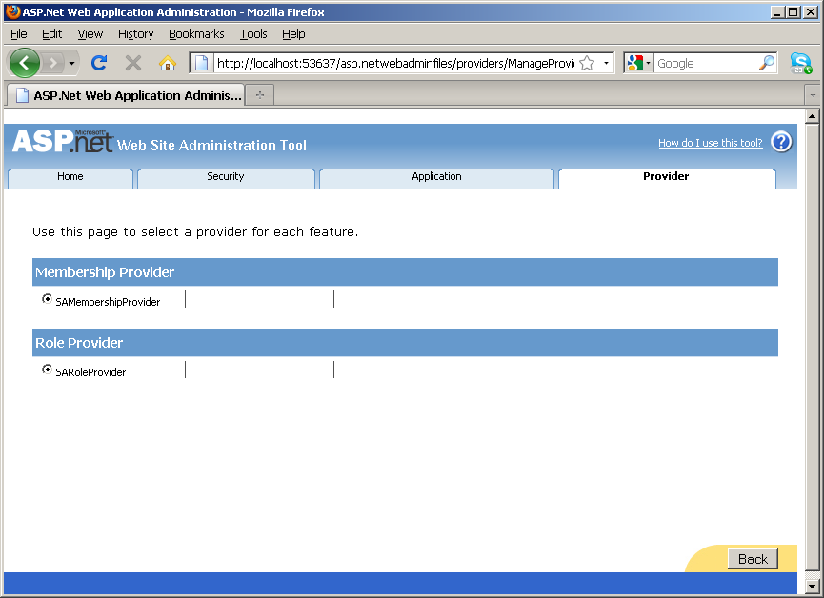Select the Provider tab

[x=667, y=178]
